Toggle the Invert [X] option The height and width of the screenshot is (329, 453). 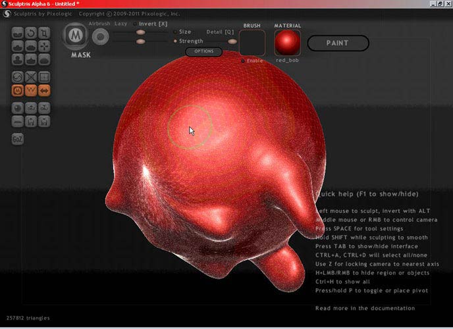tap(136, 24)
